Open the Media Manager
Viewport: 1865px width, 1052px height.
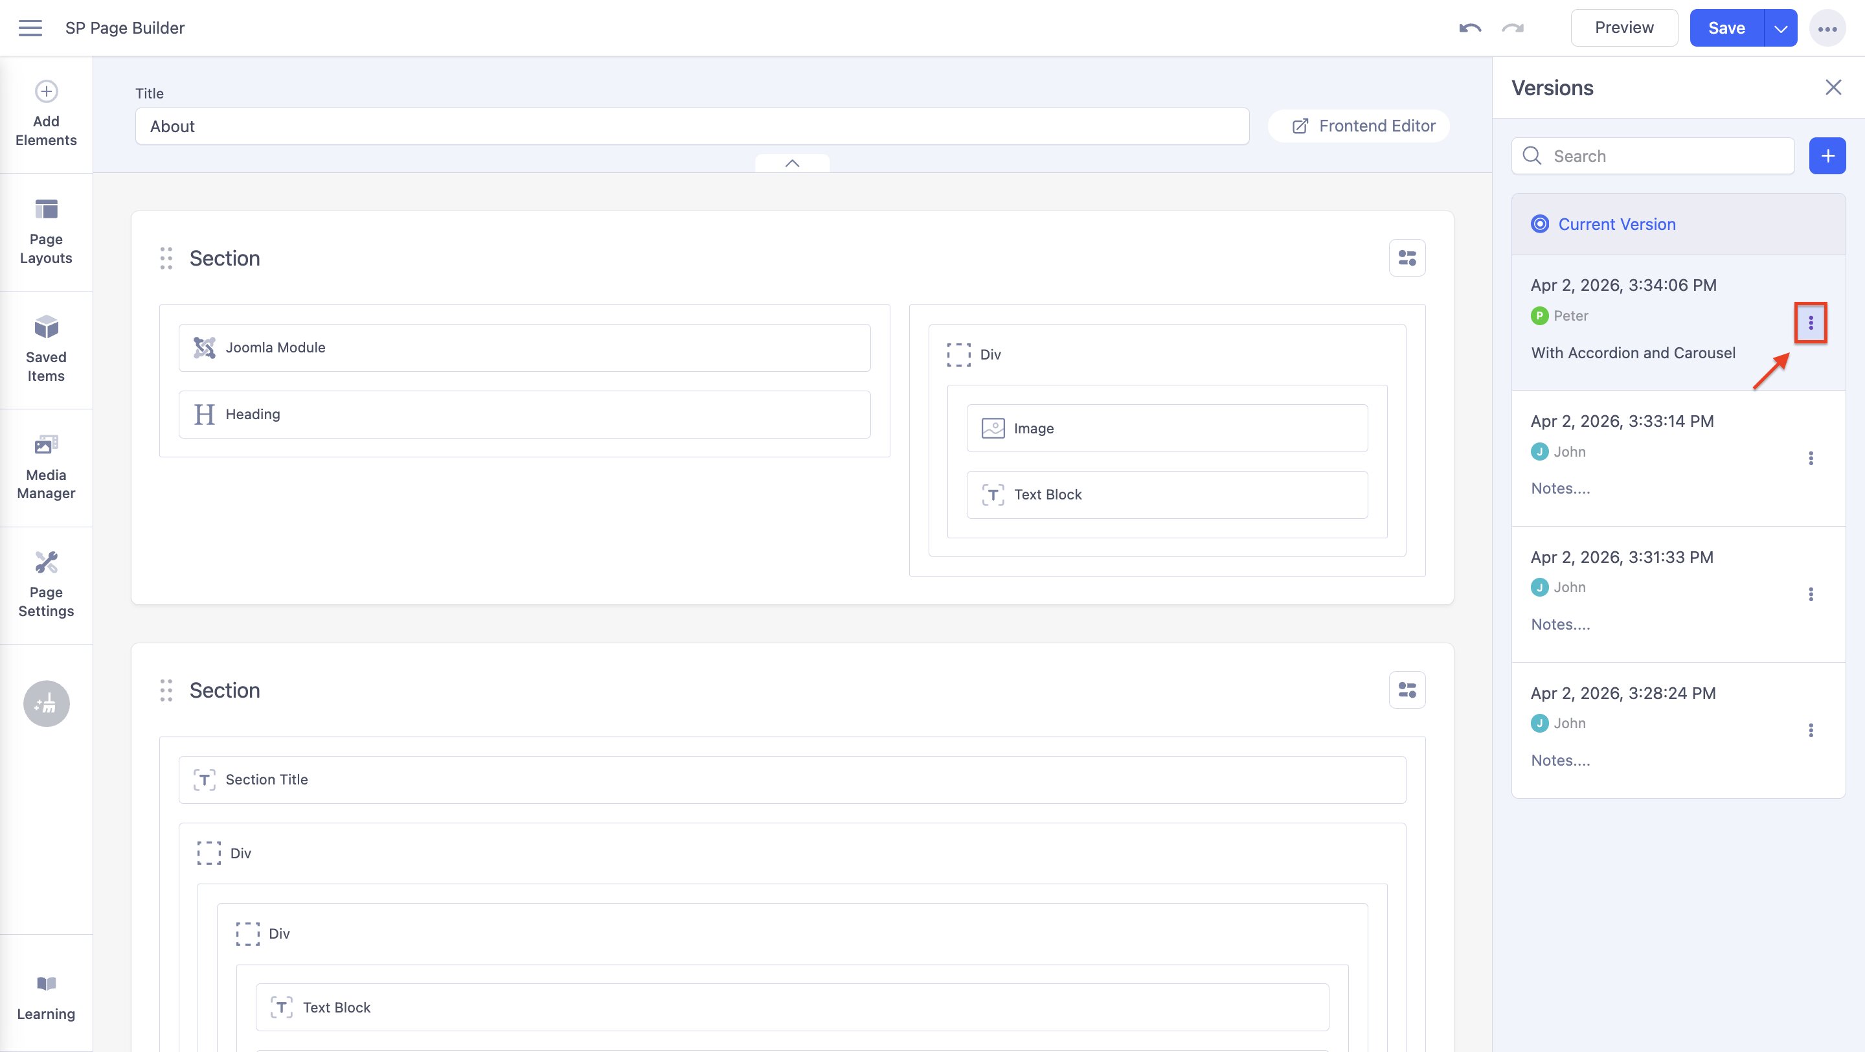47,468
